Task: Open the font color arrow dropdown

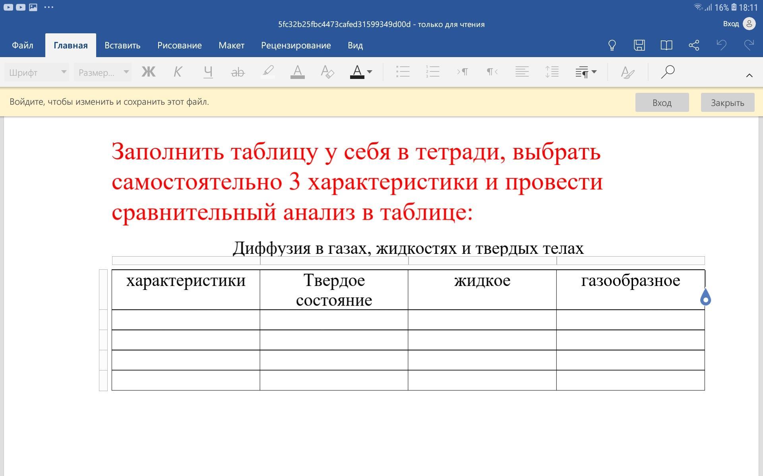Action: (x=370, y=72)
